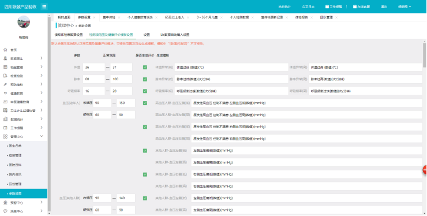Image resolution: width=427 pixels, height=216 pixels.
Task: Select 医生名单 in the sidebar submenu
Action: pos(15,146)
